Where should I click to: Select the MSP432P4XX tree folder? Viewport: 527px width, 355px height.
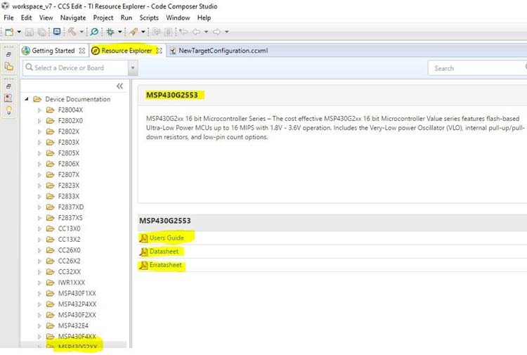(77, 304)
